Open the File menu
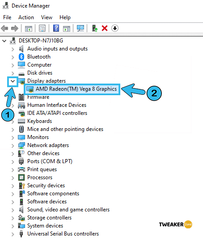The image size is (203, 240). 7,17
